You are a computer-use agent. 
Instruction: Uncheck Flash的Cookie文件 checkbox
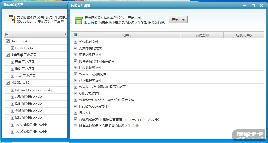click(x=75, y=106)
